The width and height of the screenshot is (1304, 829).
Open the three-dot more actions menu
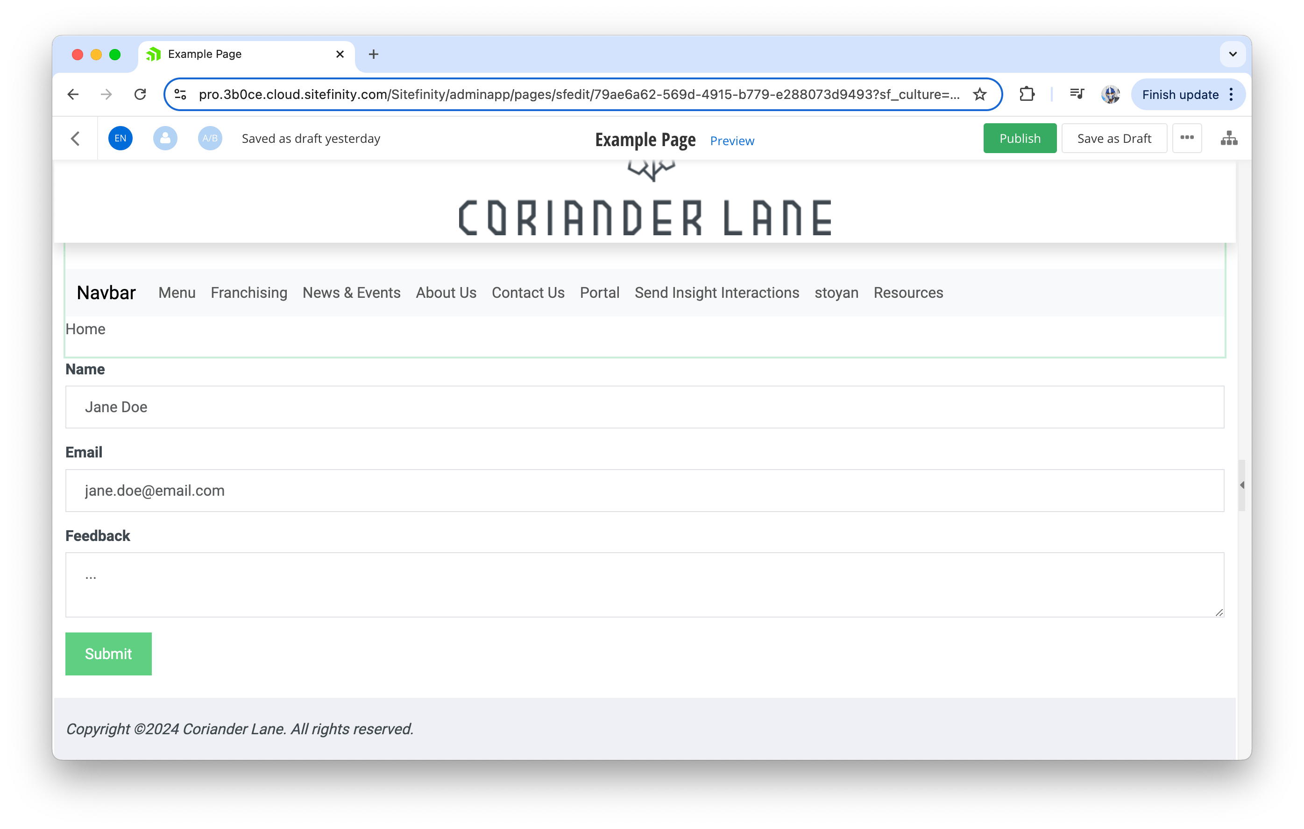tap(1186, 138)
